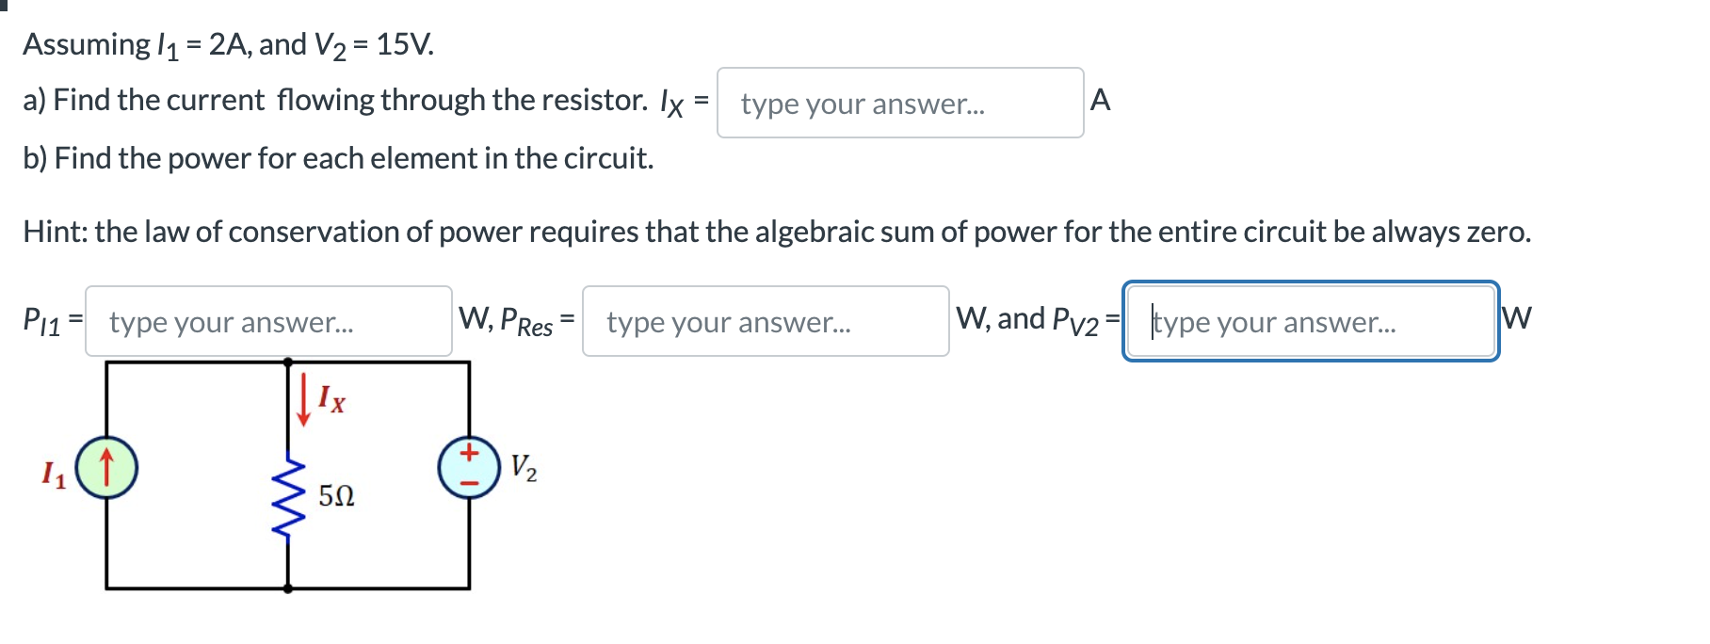
Task: Click the part b question text
Action: (x=334, y=158)
